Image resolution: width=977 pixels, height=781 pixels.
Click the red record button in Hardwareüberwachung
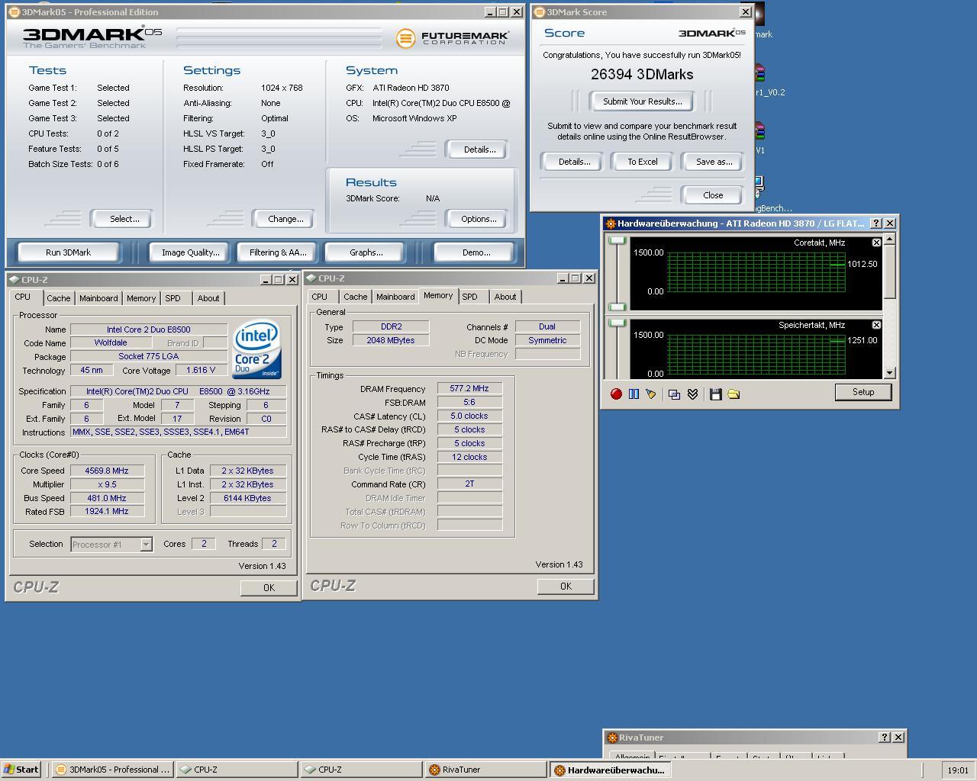coord(616,394)
